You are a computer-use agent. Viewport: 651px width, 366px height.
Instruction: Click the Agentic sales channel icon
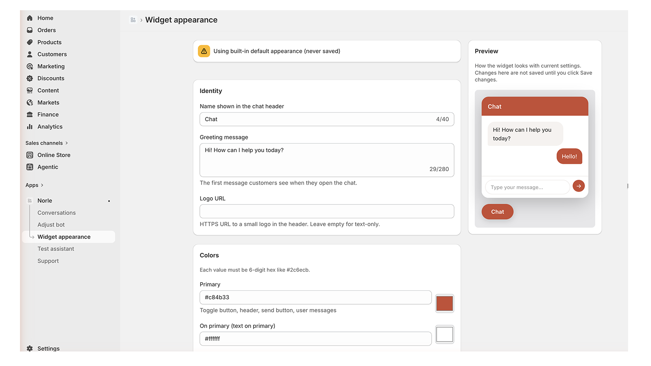pos(30,167)
